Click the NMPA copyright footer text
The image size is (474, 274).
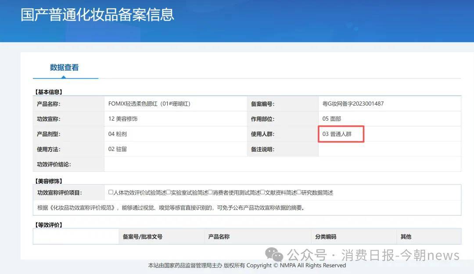pyautogui.click(x=247, y=265)
